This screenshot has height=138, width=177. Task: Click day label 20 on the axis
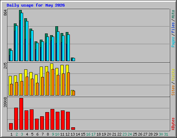109,134
